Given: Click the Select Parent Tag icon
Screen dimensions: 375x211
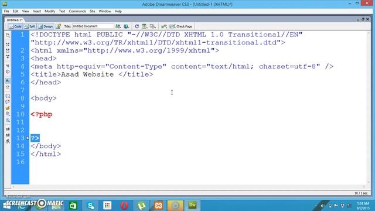Looking at the screenshot, I should click(8, 66).
